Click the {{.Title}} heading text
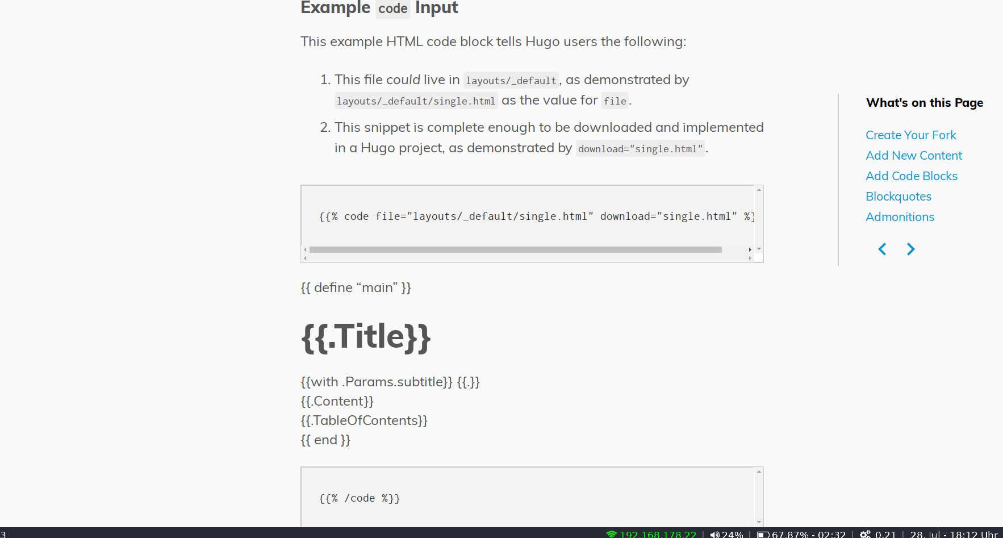This screenshot has width=1003, height=538. click(366, 337)
